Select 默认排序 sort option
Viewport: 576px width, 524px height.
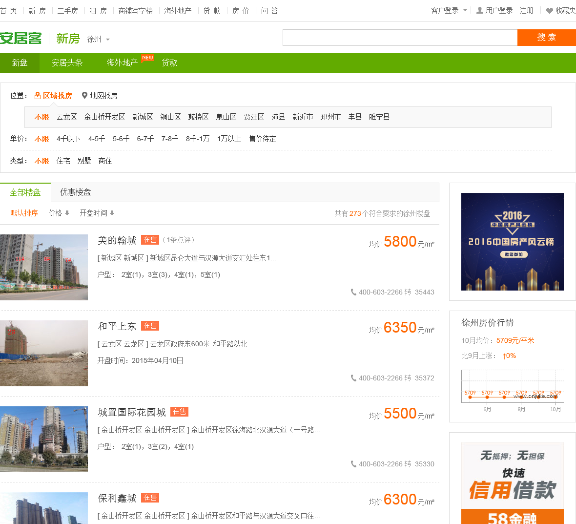click(x=24, y=213)
